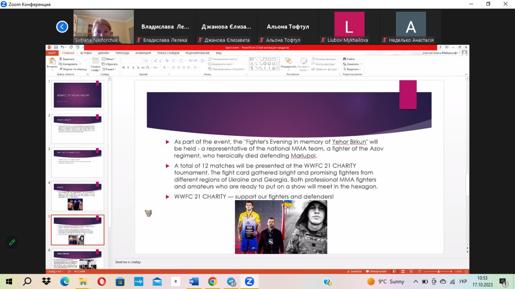515x289 pixels.
Task: Switch to ДИЗАЙН ribbon tab
Action: [x=103, y=53]
